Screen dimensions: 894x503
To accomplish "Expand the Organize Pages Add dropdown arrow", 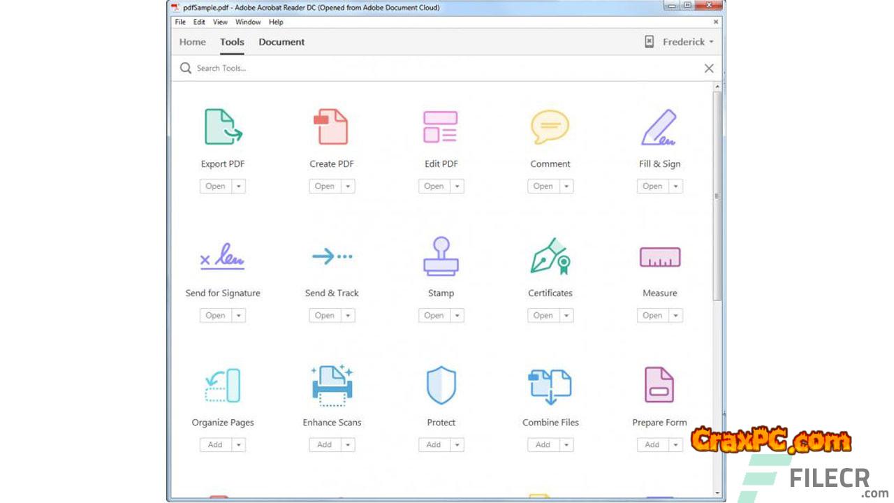I will tap(239, 445).
